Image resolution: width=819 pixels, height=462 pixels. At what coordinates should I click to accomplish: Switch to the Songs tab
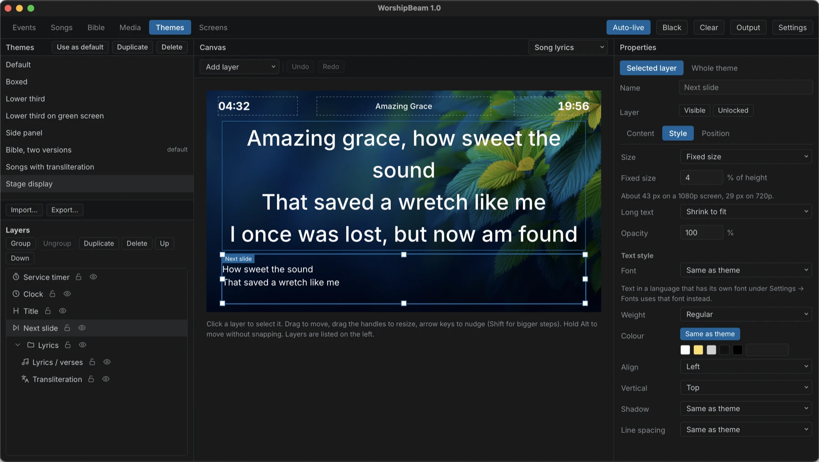click(x=61, y=28)
